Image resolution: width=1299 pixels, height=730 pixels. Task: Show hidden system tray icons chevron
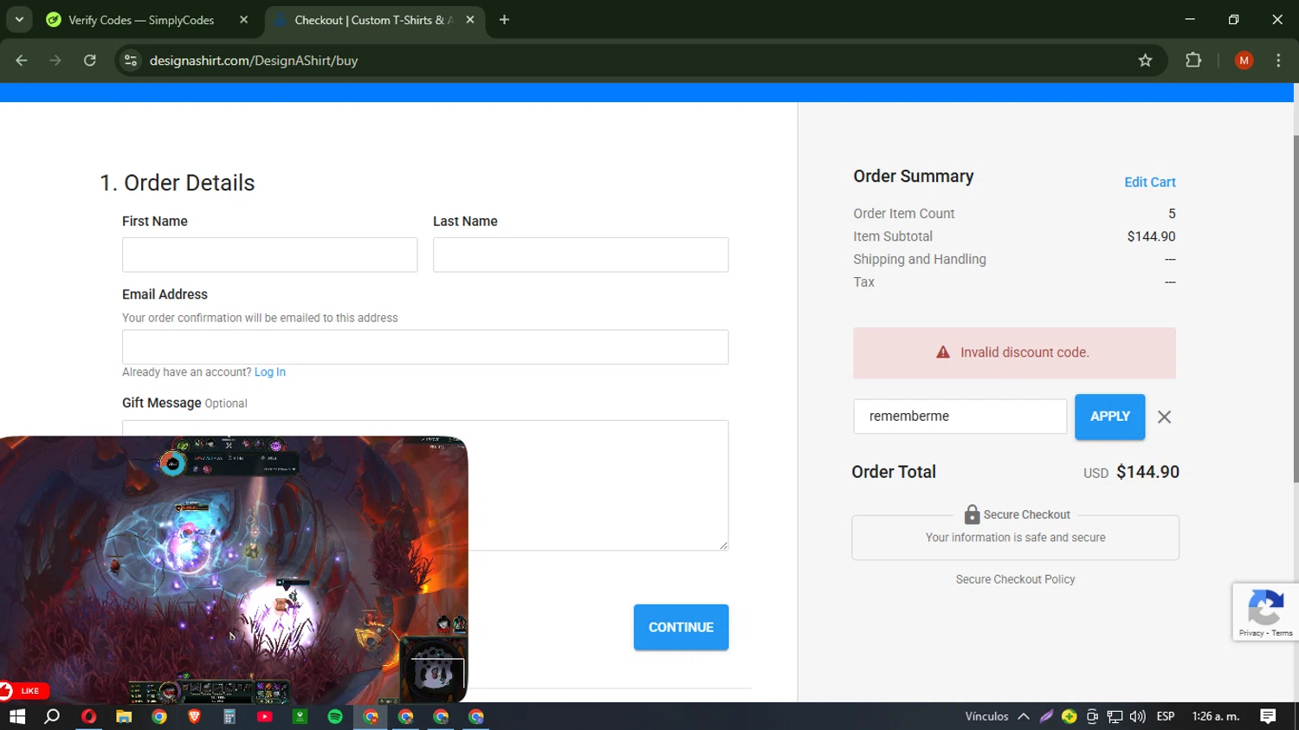click(x=1024, y=716)
